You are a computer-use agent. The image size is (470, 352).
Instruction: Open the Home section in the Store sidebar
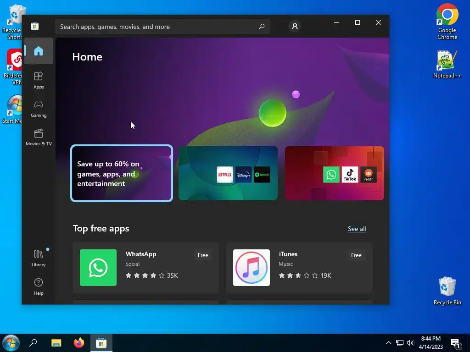coord(39,51)
